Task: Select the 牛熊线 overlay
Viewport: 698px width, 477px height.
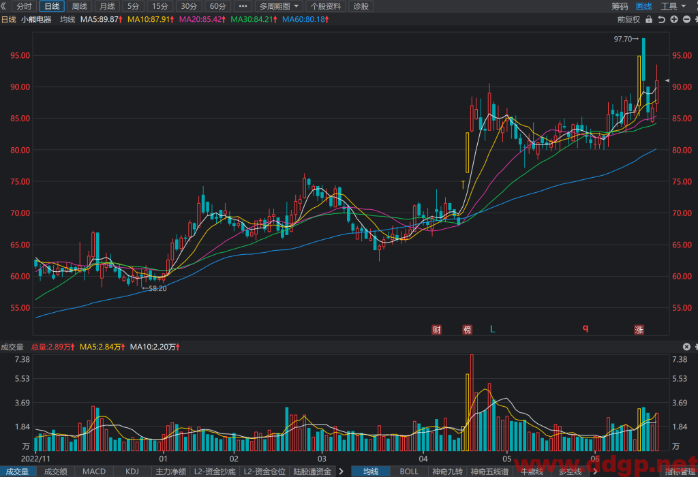Action: (532, 472)
